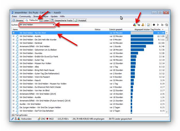This screenshot has width=180, height=131.
Task: Click music note icon of Wir Sind Helden - Denkmal
Action: tap(17, 43)
